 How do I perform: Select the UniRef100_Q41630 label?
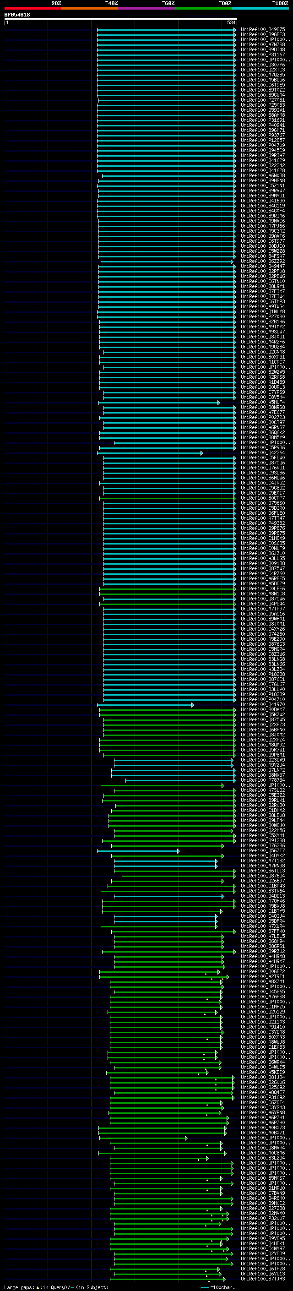(x=263, y=201)
